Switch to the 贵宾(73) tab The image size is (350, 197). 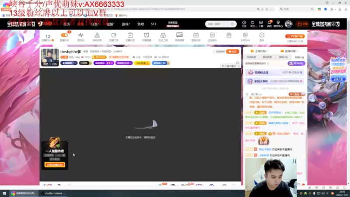[283, 57]
